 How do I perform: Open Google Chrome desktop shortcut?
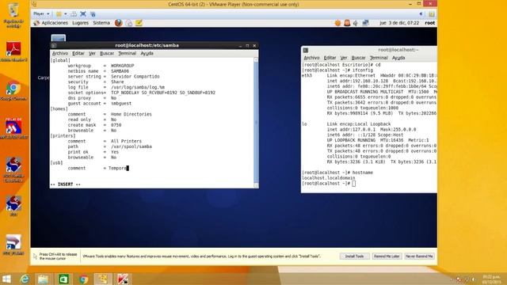click(13, 92)
